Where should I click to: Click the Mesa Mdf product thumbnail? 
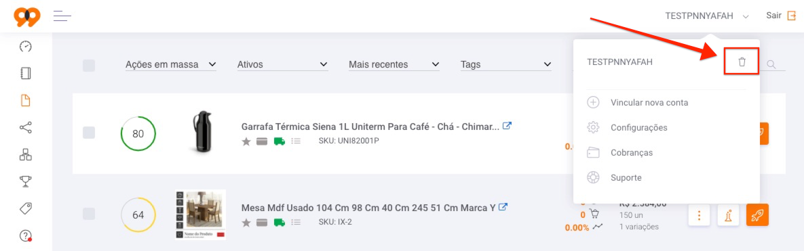pos(200,214)
